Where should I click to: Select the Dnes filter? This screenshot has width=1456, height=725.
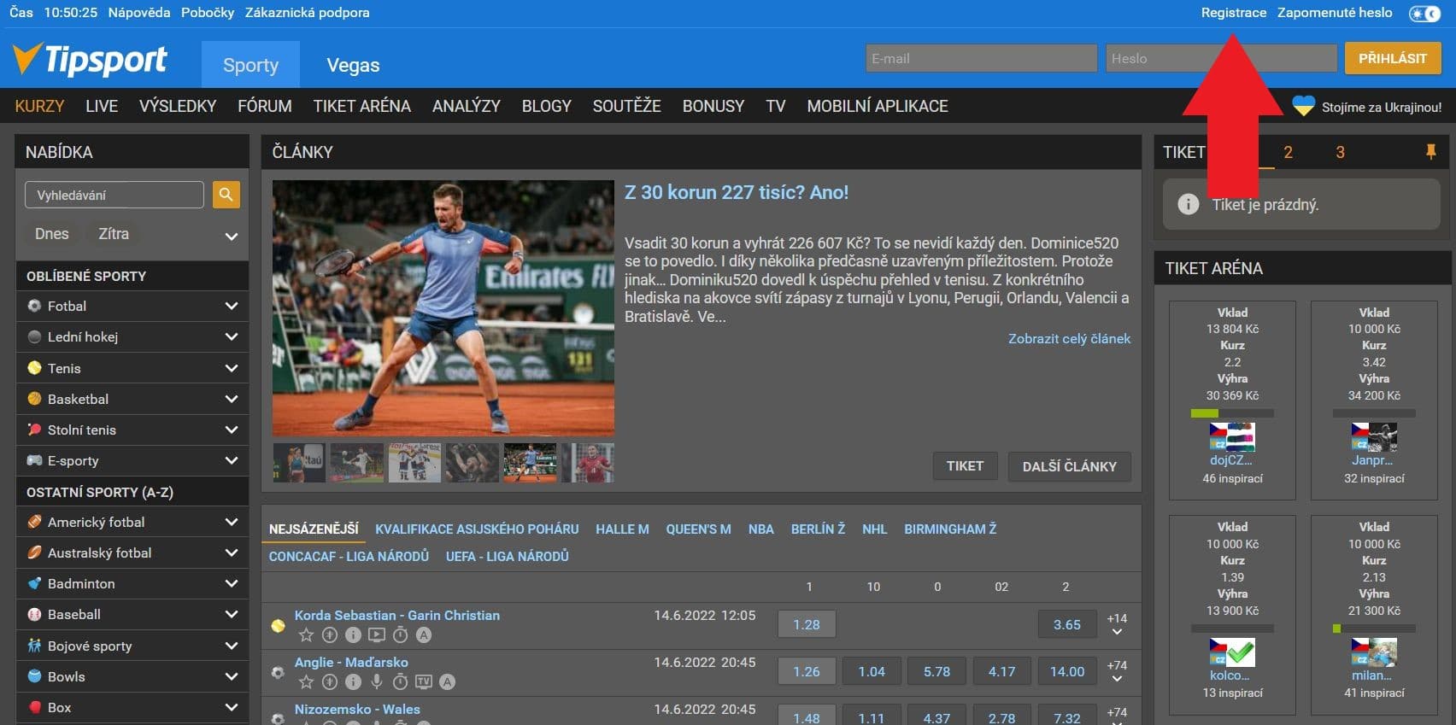(x=51, y=234)
